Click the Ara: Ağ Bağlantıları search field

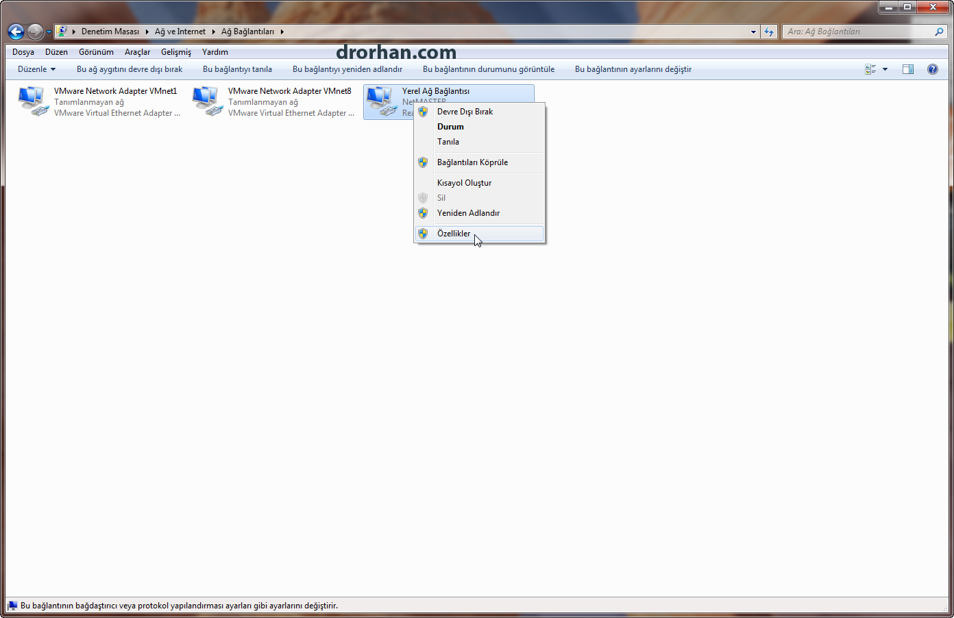(857, 32)
